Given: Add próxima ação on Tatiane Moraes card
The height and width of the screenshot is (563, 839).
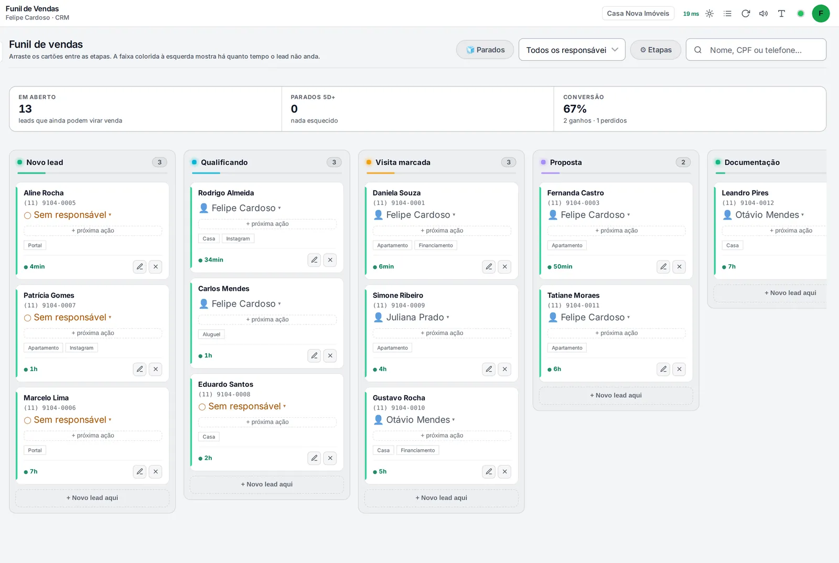Looking at the screenshot, I should 617,333.
